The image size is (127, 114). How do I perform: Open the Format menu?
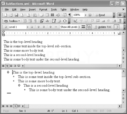pos(43,9)
